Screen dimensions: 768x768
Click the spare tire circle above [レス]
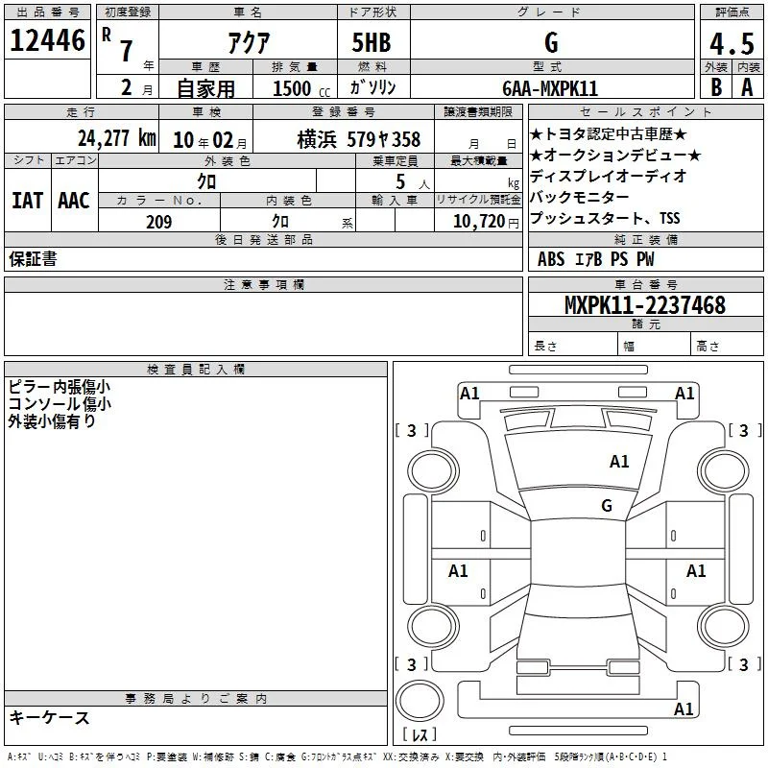[x=420, y=701]
